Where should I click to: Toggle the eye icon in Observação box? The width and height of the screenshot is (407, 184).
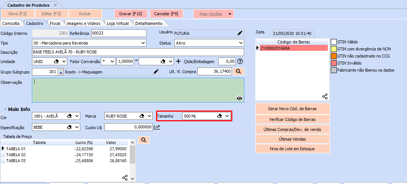pos(239,98)
